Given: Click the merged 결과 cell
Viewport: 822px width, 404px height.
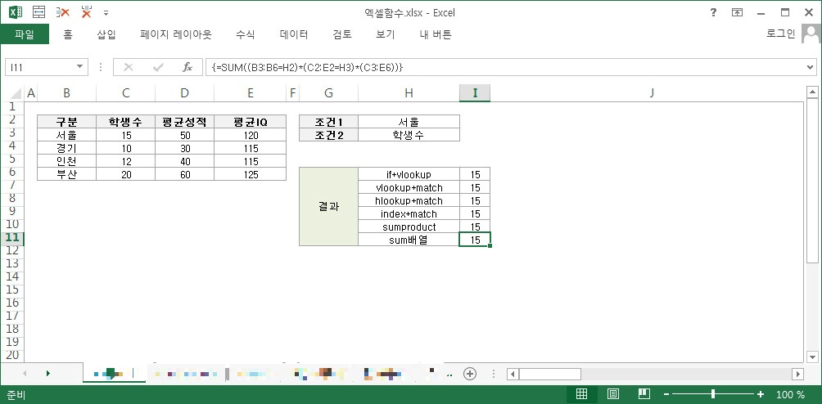Looking at the screenshot, I should tap(328, 207).
